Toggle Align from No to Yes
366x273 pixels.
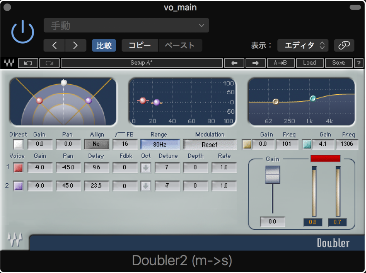coord(97,144)
